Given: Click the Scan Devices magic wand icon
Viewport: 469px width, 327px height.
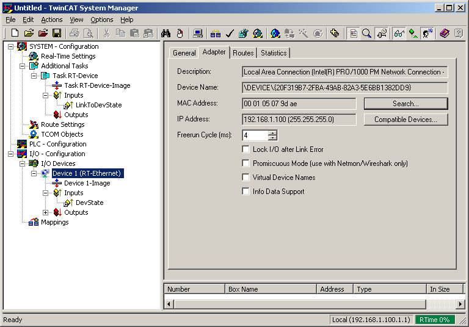Looking at the screenshot, I should (x=304, y=33).
